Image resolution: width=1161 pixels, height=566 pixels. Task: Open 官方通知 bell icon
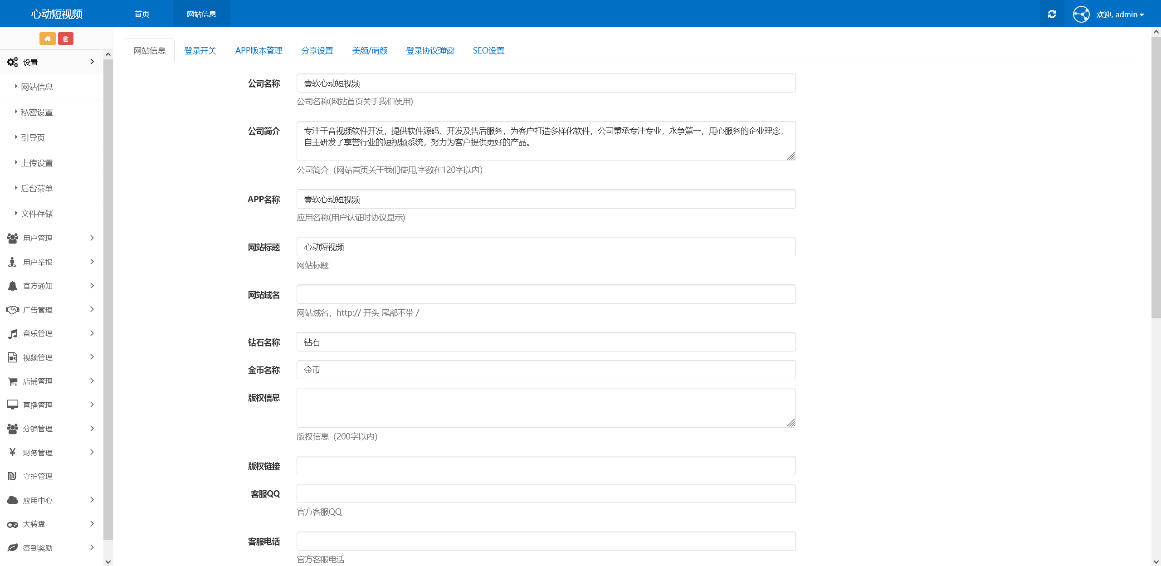click(12, 286)
